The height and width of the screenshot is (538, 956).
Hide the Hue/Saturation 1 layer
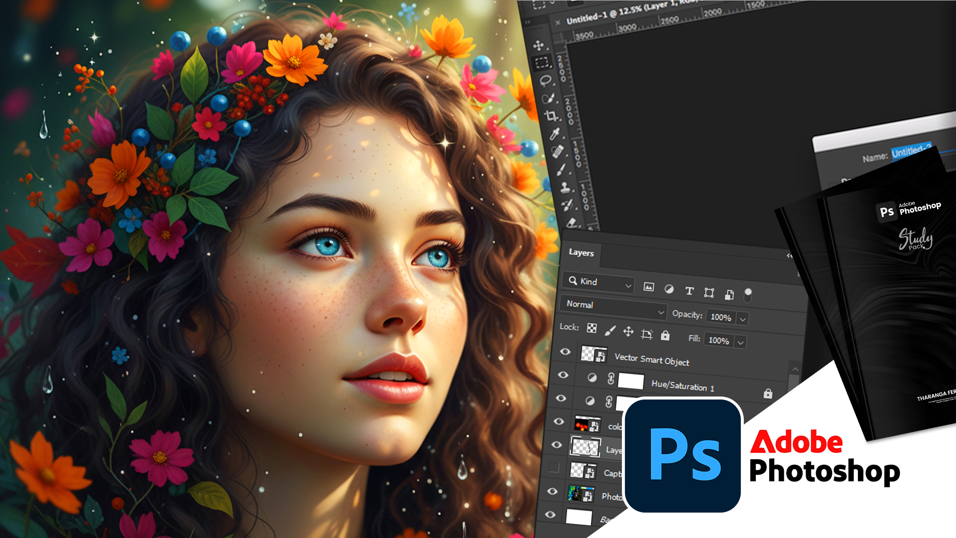pos(563,375)
